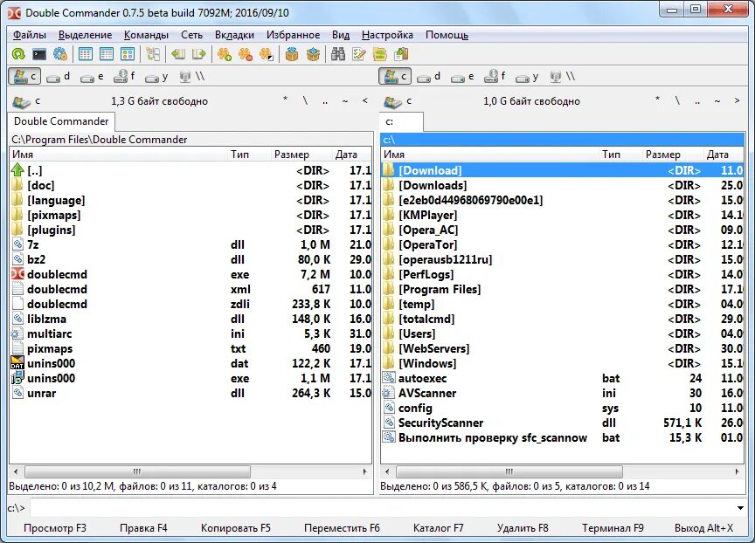
Task: Open the Вкладки menu
Action: click(x=234, y=35)
